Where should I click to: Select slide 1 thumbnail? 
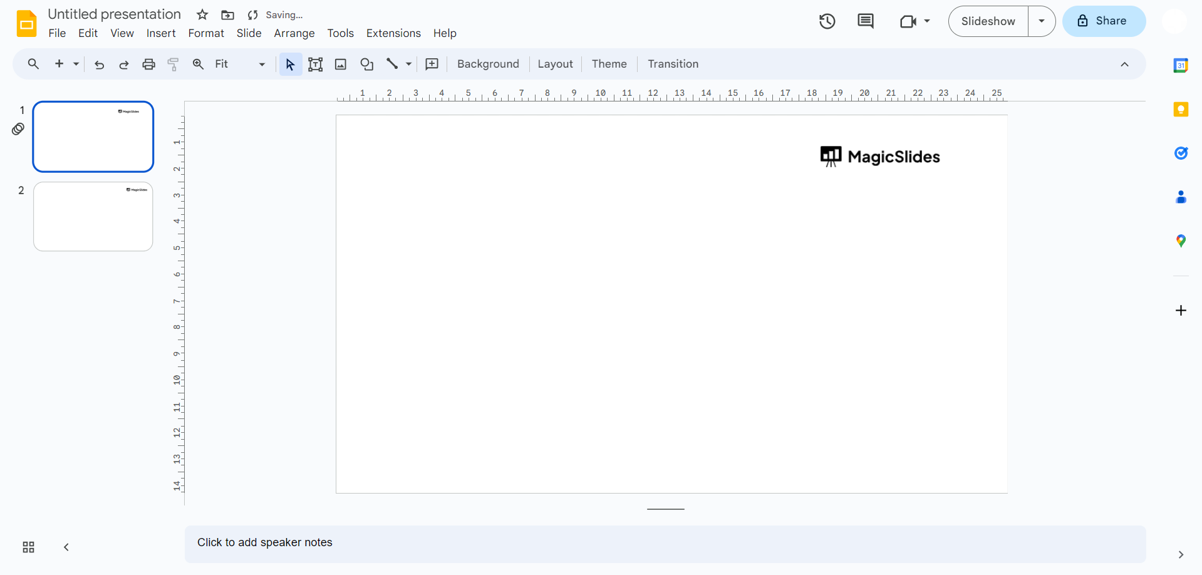tap(93, 137)
